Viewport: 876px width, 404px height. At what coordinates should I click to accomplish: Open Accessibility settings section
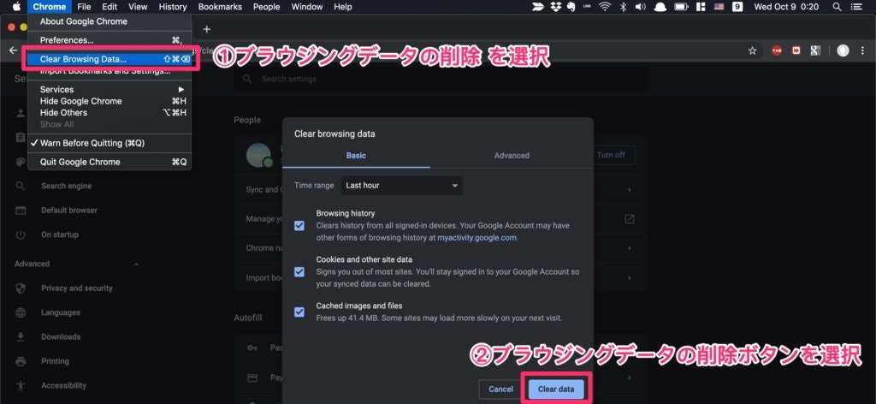[x=63, y=385]
